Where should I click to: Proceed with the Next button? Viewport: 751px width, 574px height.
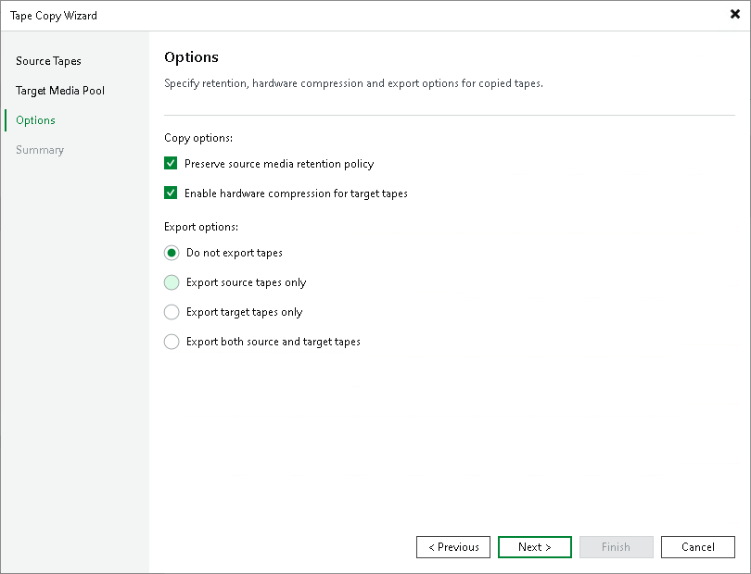click(x=535, y=547)
